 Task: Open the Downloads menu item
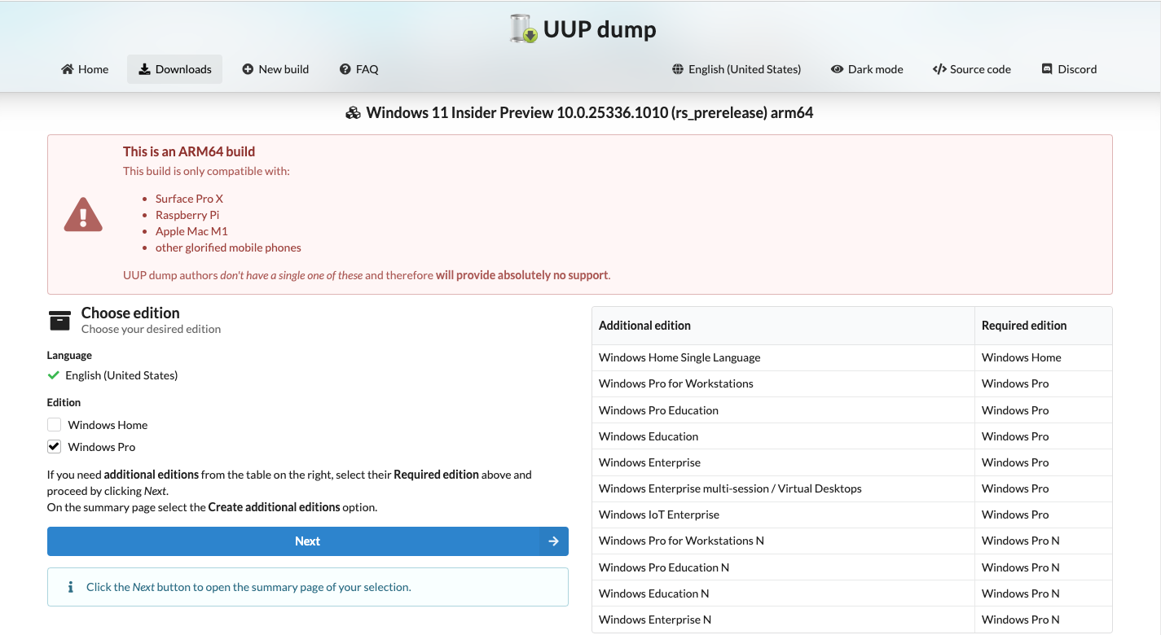174,69
